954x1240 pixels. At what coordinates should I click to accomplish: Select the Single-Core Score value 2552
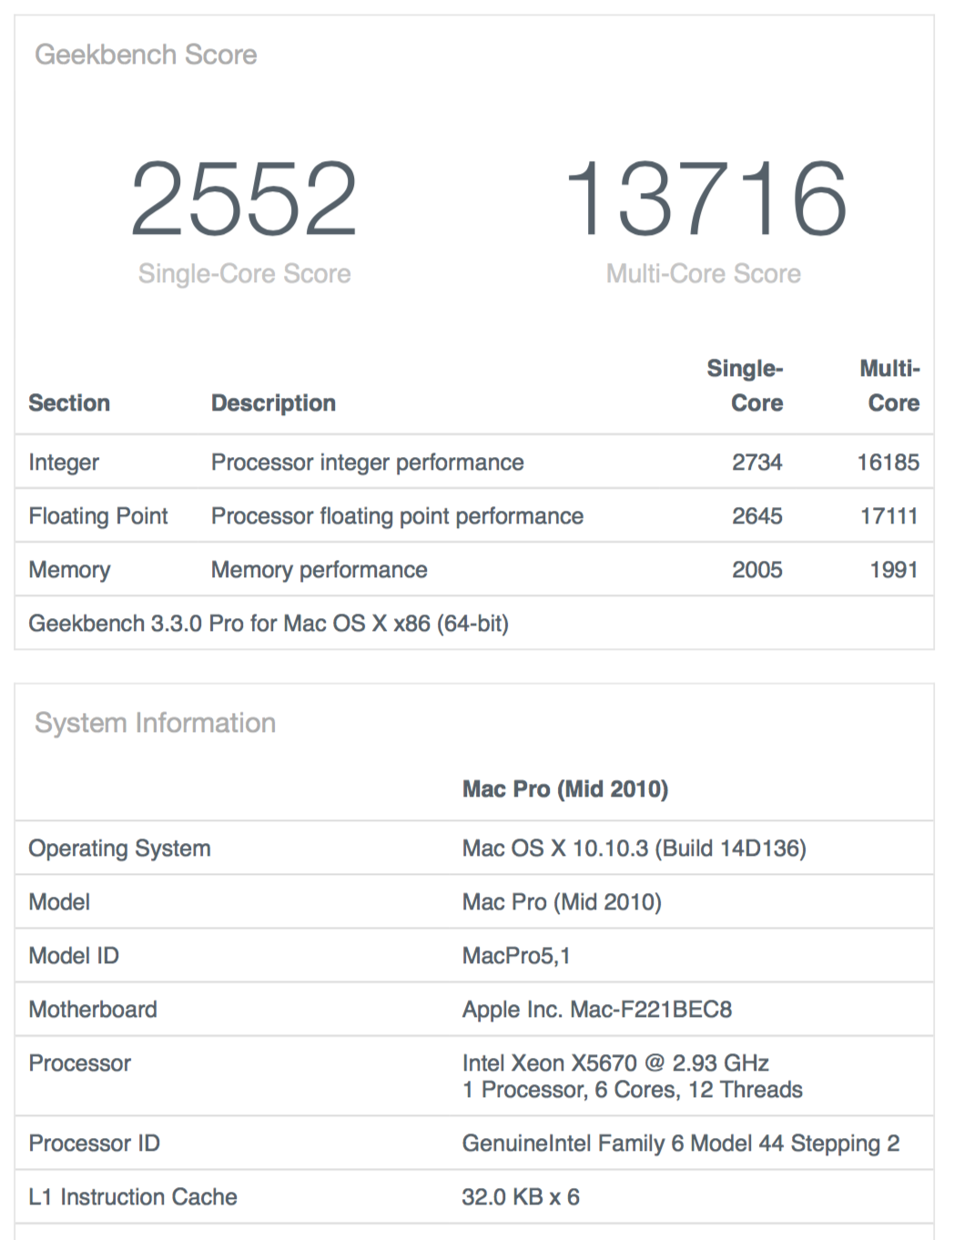point(244,198)
